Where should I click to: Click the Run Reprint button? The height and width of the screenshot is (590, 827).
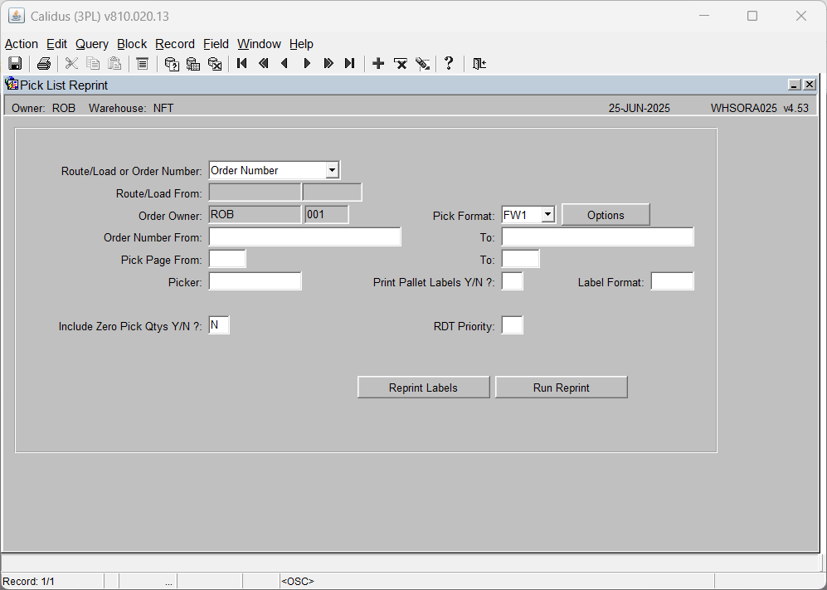coord(562,388)
